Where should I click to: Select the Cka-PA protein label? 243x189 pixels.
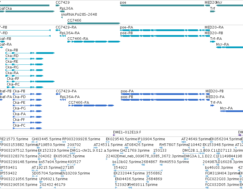(19, 114)
